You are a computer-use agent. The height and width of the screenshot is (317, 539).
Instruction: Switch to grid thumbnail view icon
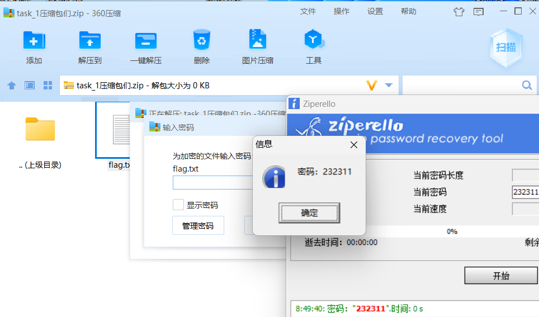(x=48, y=86)
